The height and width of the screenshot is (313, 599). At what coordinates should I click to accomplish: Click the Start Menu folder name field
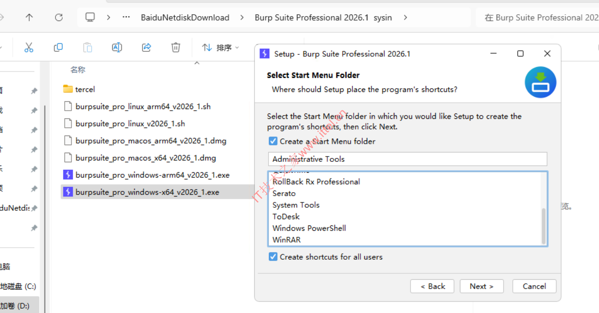pos(407,159)
